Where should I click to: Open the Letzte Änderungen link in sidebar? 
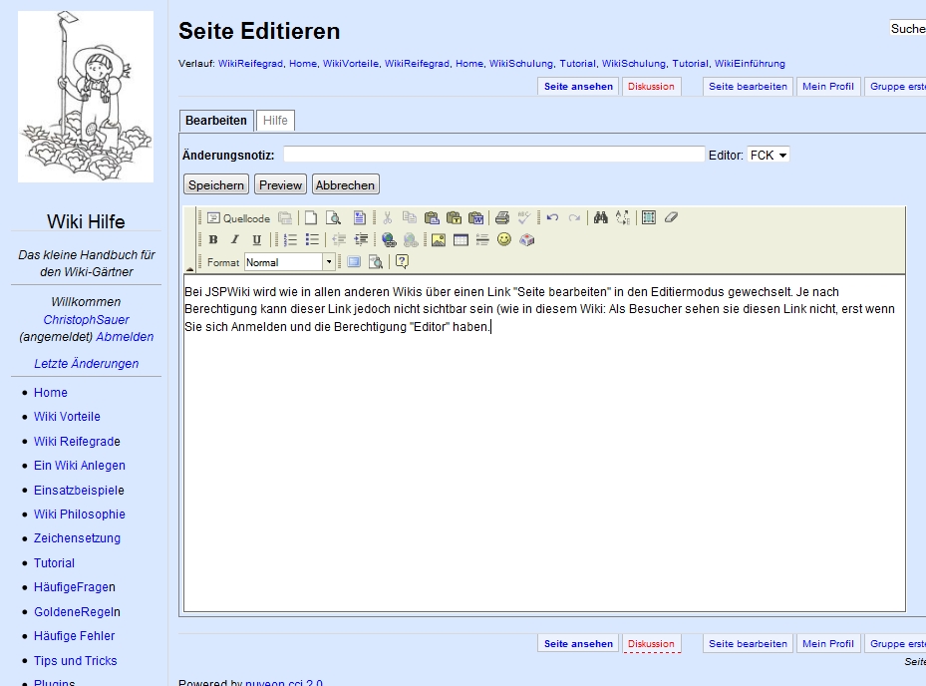coord(86,364)
